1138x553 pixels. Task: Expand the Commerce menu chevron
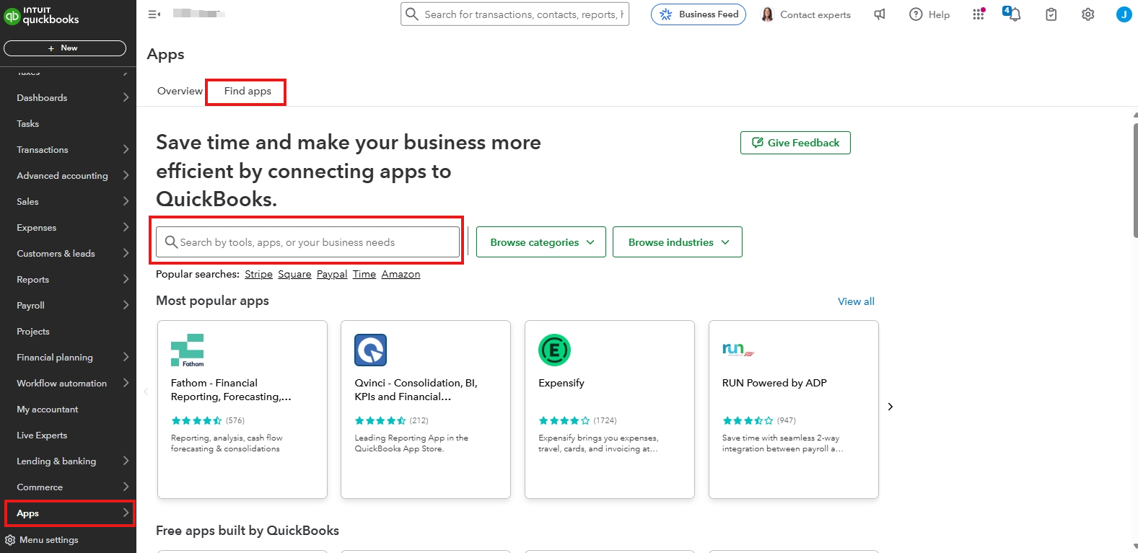click(x=126, y=487)
